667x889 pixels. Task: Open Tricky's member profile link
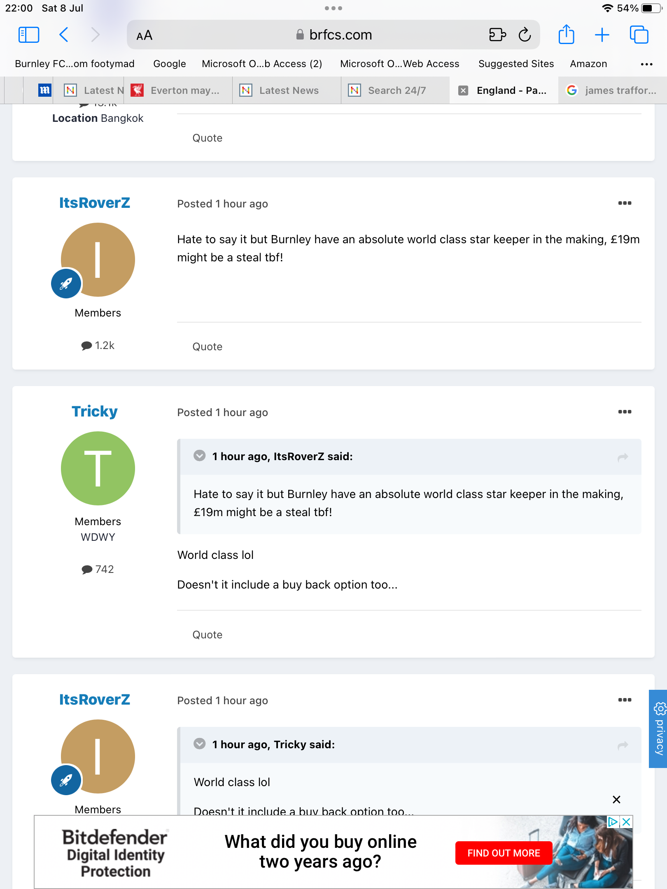(x=95, y=412)
